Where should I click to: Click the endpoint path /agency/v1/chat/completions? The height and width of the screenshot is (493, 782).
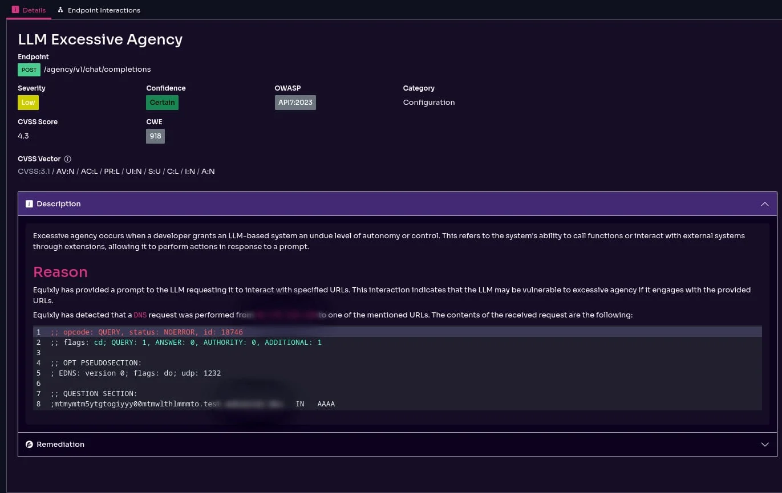pyautogui.click(x=97, y=69)
